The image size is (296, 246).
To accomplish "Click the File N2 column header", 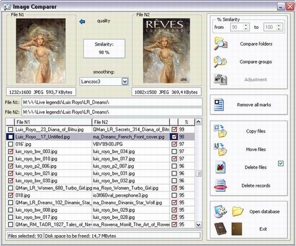I will (130, 122).
